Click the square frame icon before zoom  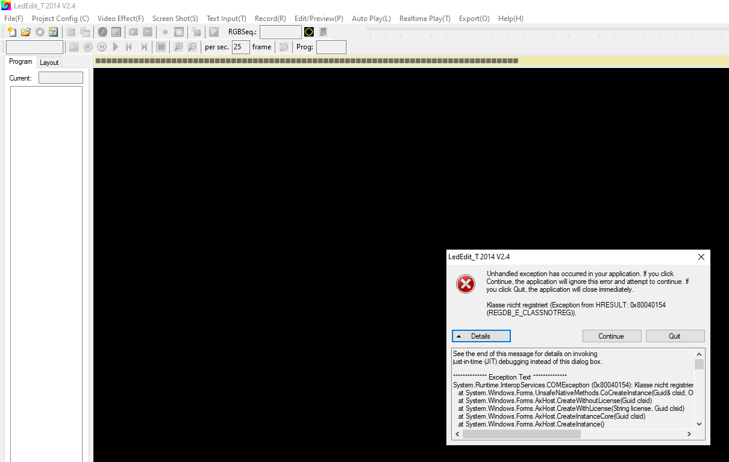(x=161, y=47)
